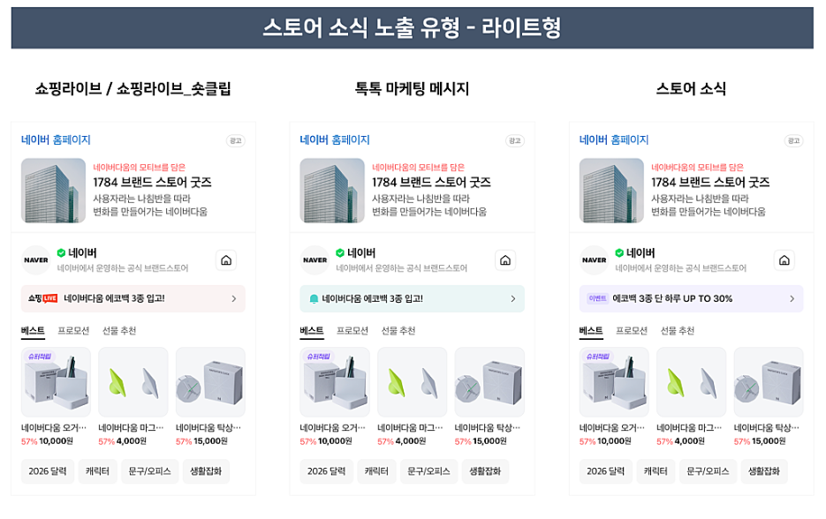
Task: Open the 네이버 홈페이지 link in the 톡톡 마케팅 메시지 column
Action: [x=335, y=139]
